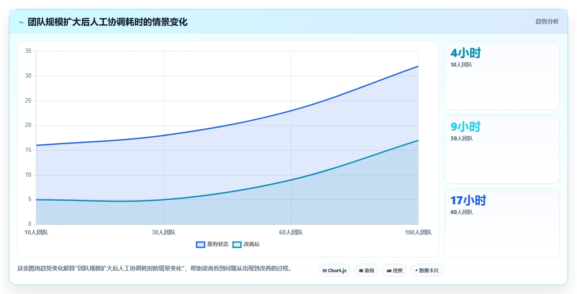This screenshot has width=577, height=294.
Task: Click the 改善后 data point at 30人团队
Action: pyautogui.click(x=163, y=199)
